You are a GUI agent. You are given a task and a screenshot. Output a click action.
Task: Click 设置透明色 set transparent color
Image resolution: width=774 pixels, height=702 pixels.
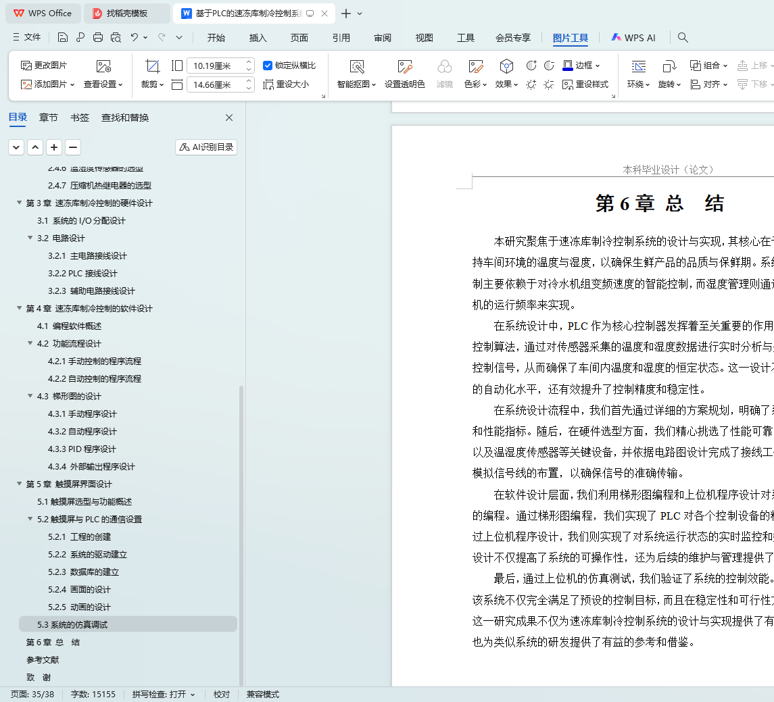click(x=405, y=74)
